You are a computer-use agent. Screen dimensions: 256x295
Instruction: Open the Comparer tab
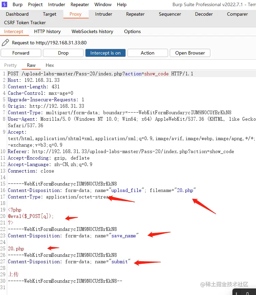pyautogui.click(x=237, y=14)
